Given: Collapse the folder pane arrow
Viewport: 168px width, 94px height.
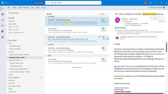Looking at the screenshot, I should click(x=43, y=11).
